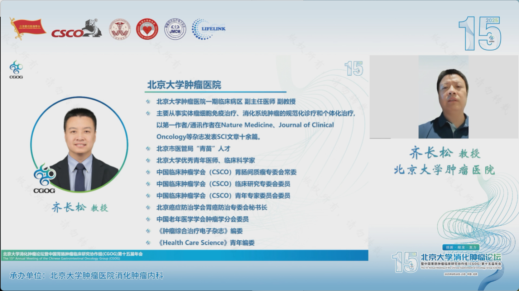519x291 pixels.
Task: Click the live webcam video feed
Action: (x=443, y=97)
